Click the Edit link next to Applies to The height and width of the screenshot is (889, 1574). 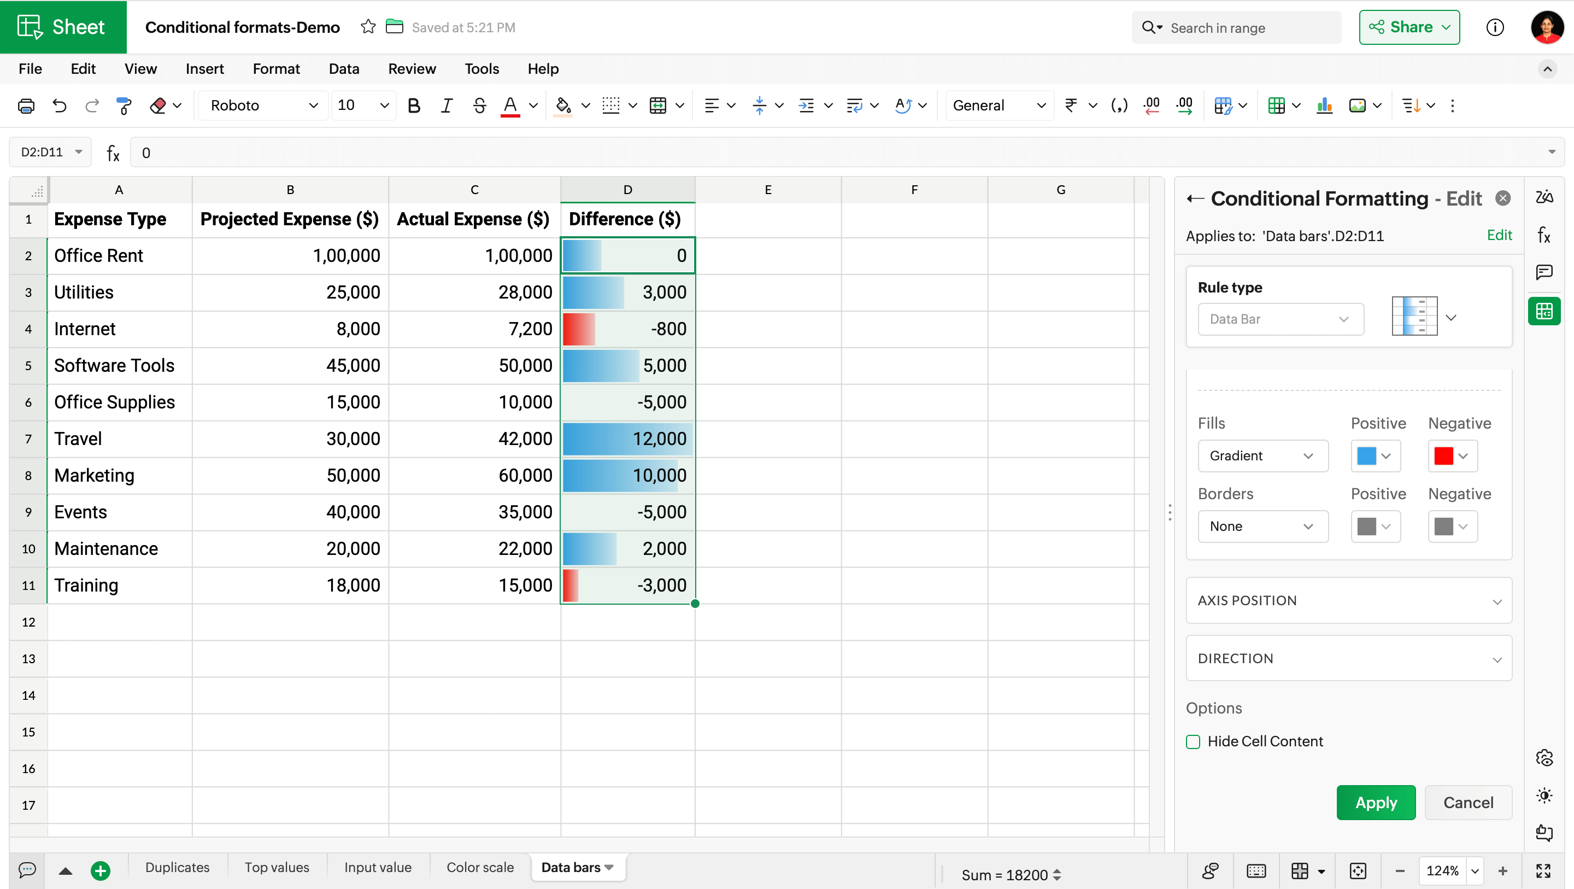pos(1500,236)
